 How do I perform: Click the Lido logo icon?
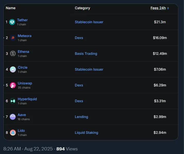[x=13, y=133]
